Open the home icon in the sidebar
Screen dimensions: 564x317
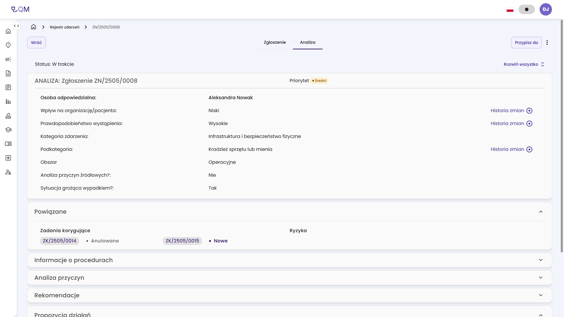pyautogui.click(x=8, y=31)
